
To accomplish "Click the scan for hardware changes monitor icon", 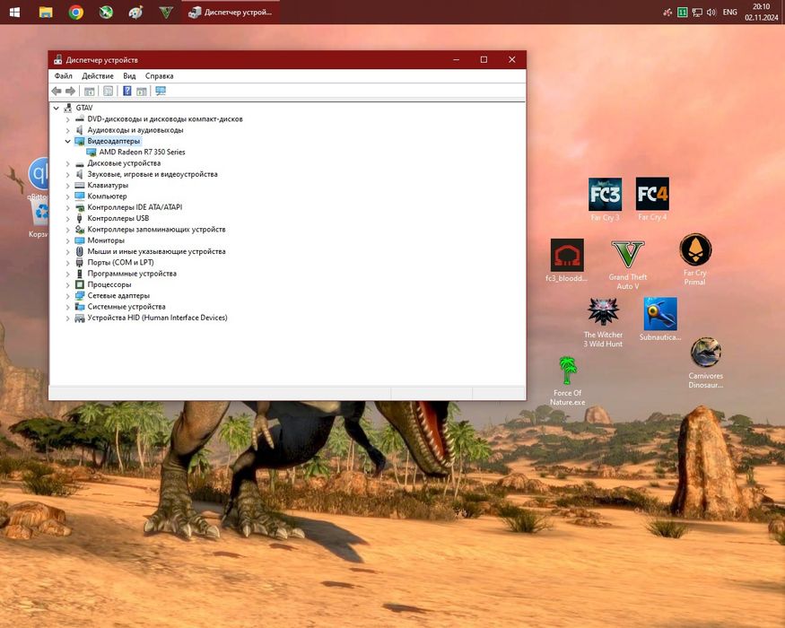I will (x=161, y=91).
